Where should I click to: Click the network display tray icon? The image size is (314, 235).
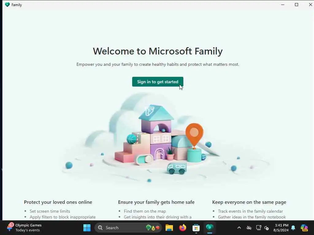click(x=258, y=228)
